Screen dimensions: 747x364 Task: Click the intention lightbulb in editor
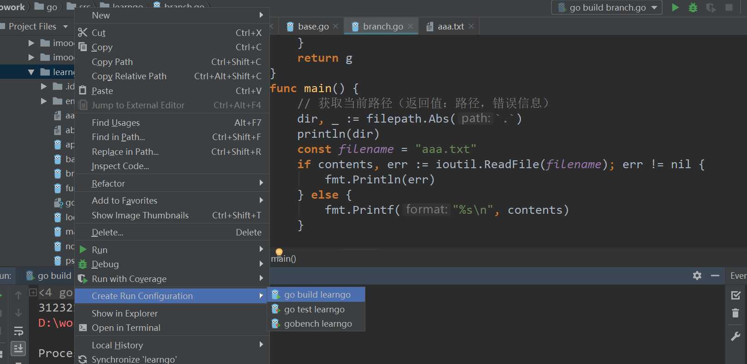pos(279,252)
